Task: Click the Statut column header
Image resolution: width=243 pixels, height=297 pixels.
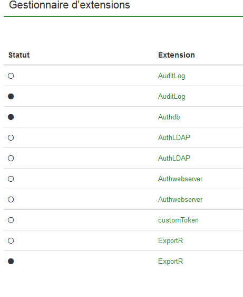Action: click(19, 55)
